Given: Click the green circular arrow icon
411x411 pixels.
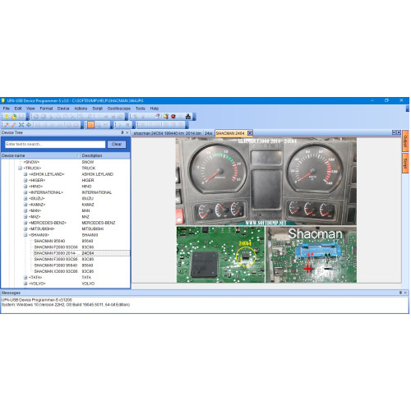Looking at the screenshot, I should (x=29, y=125).
